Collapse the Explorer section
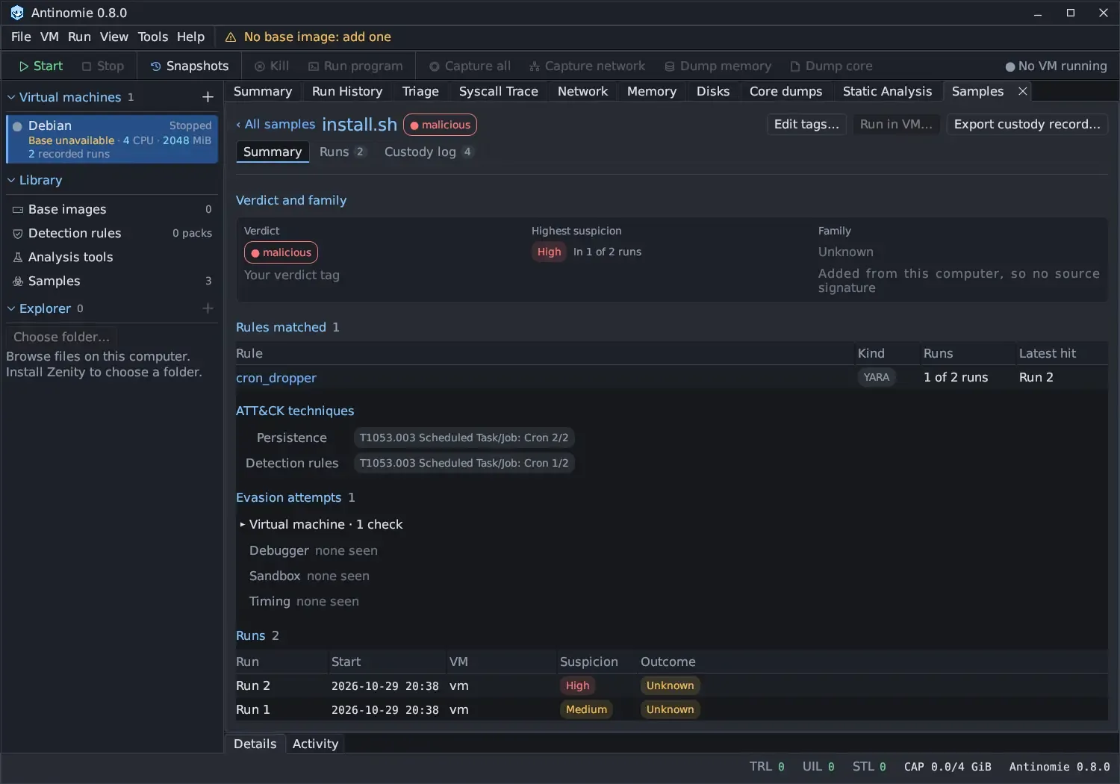Image resolution: width=1120 pixels, height=784 pixels. [x=11, y=308]
